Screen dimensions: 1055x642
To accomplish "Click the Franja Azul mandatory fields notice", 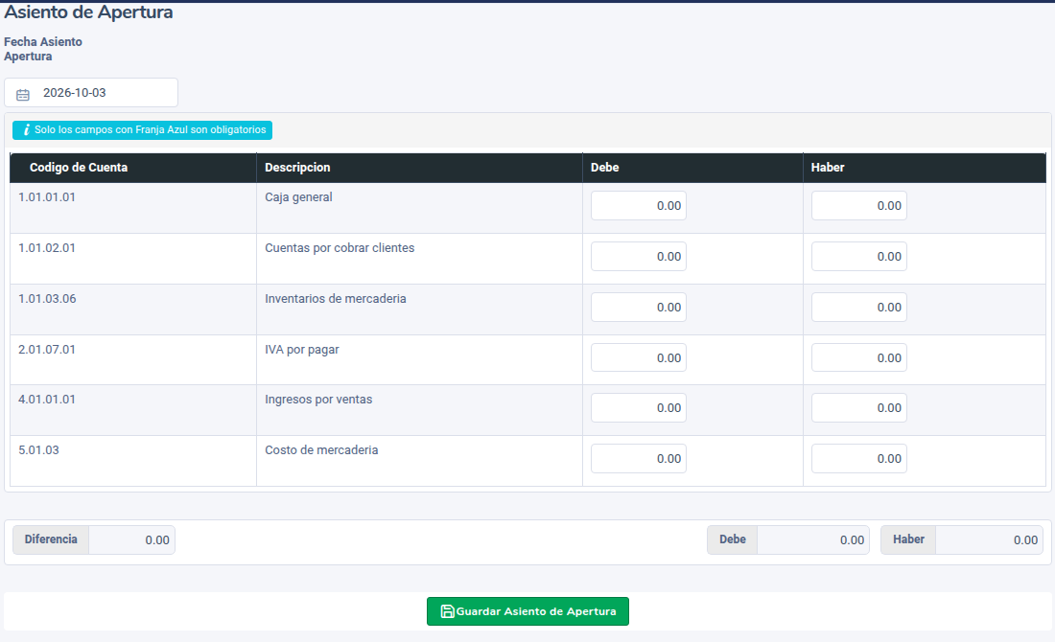I will (142, 129).
